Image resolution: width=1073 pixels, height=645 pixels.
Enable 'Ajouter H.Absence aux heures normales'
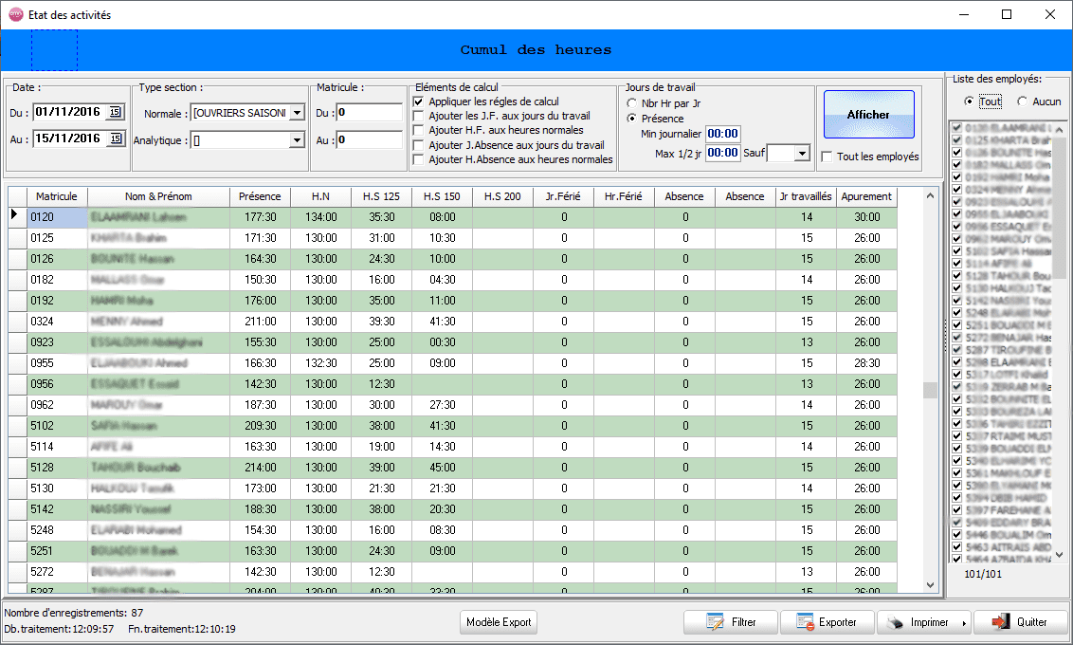418,159
